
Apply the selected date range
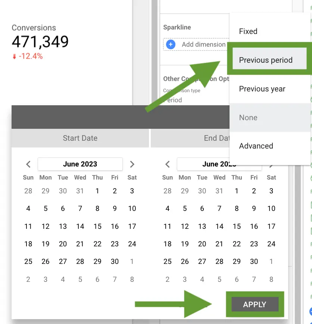pos(255,304)
